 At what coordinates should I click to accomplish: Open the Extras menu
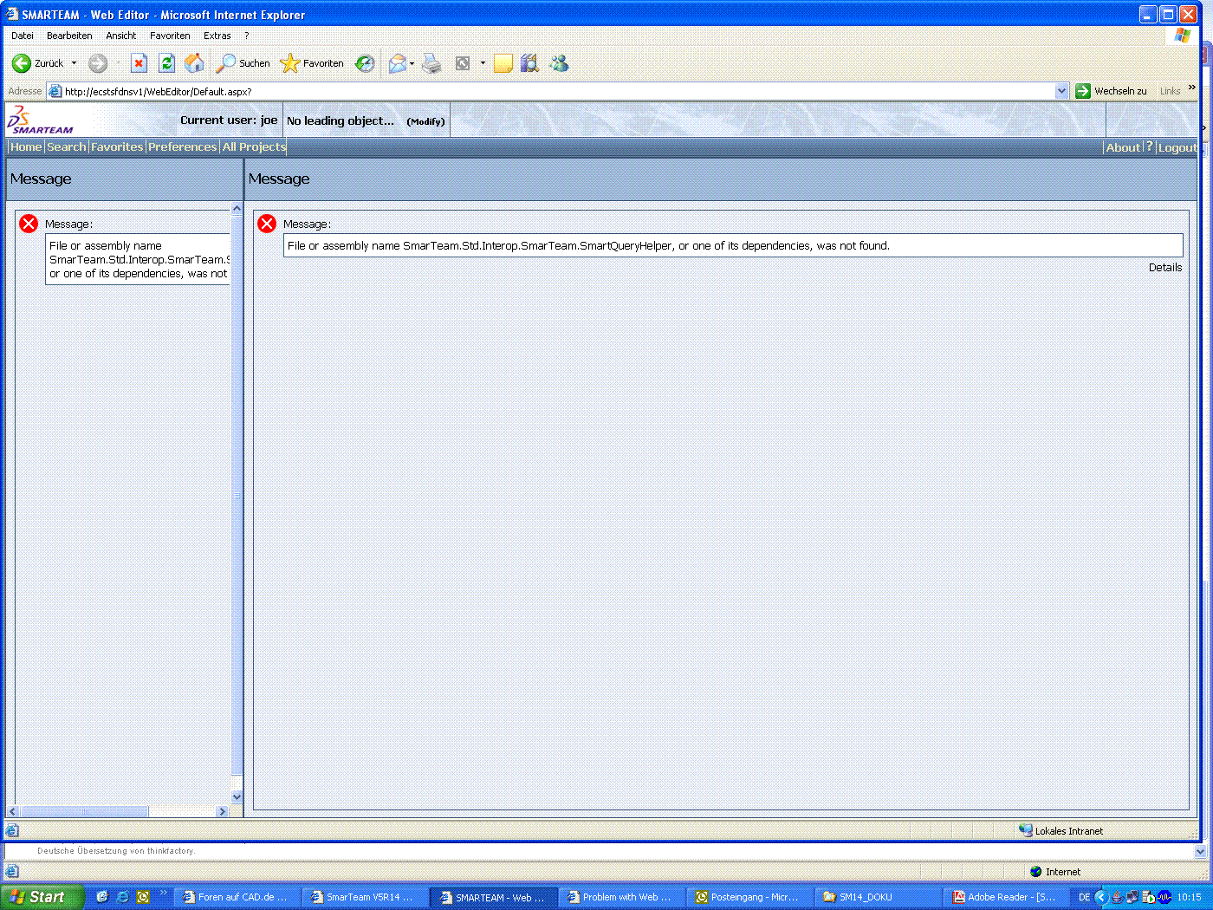(x=217, y=36)
